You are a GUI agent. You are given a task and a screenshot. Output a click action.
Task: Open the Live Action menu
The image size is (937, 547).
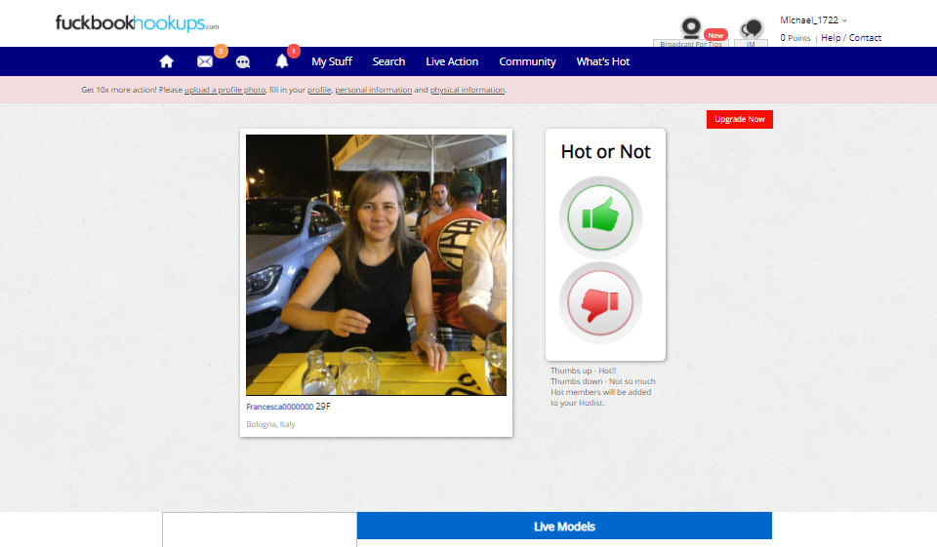click(x=452, y=61)
